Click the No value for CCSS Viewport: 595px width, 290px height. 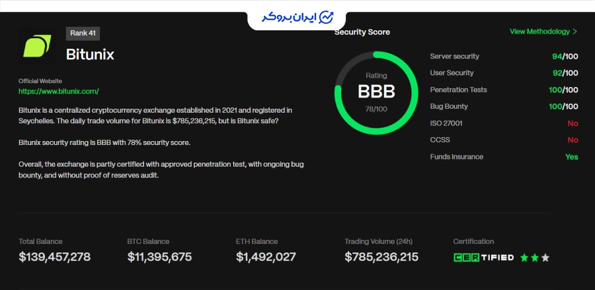tap(573, 140)
